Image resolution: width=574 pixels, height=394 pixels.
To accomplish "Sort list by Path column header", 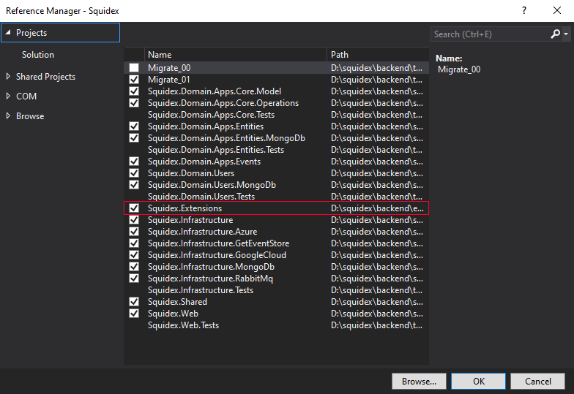I will coord(378,54).
